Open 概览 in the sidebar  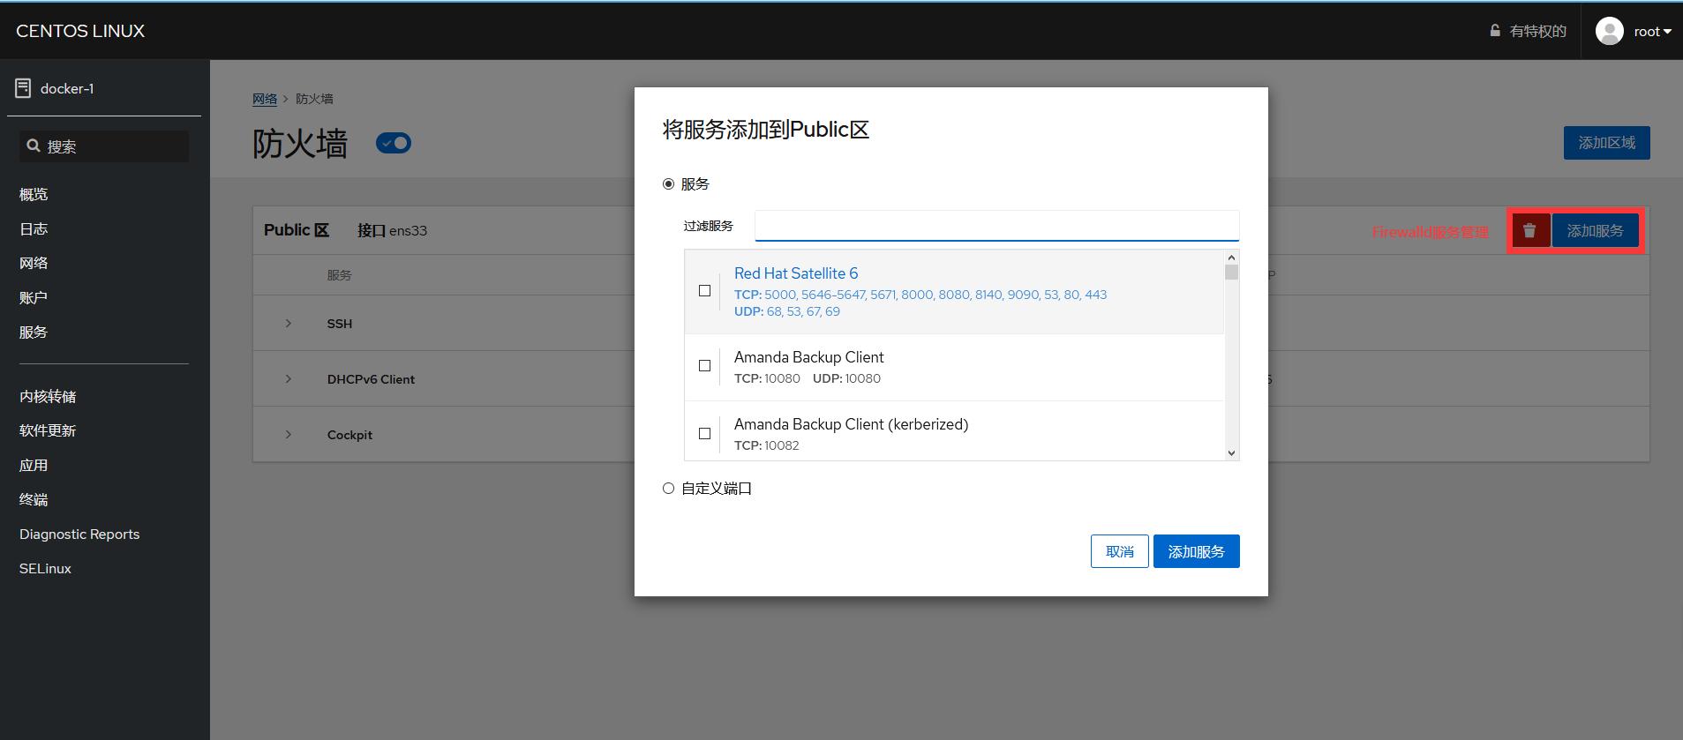[x=34, y=195]
